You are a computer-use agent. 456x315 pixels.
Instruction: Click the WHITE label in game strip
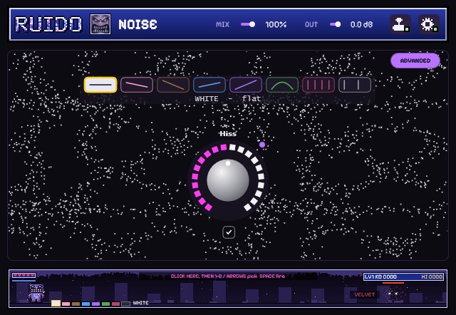tap(141, 303)
